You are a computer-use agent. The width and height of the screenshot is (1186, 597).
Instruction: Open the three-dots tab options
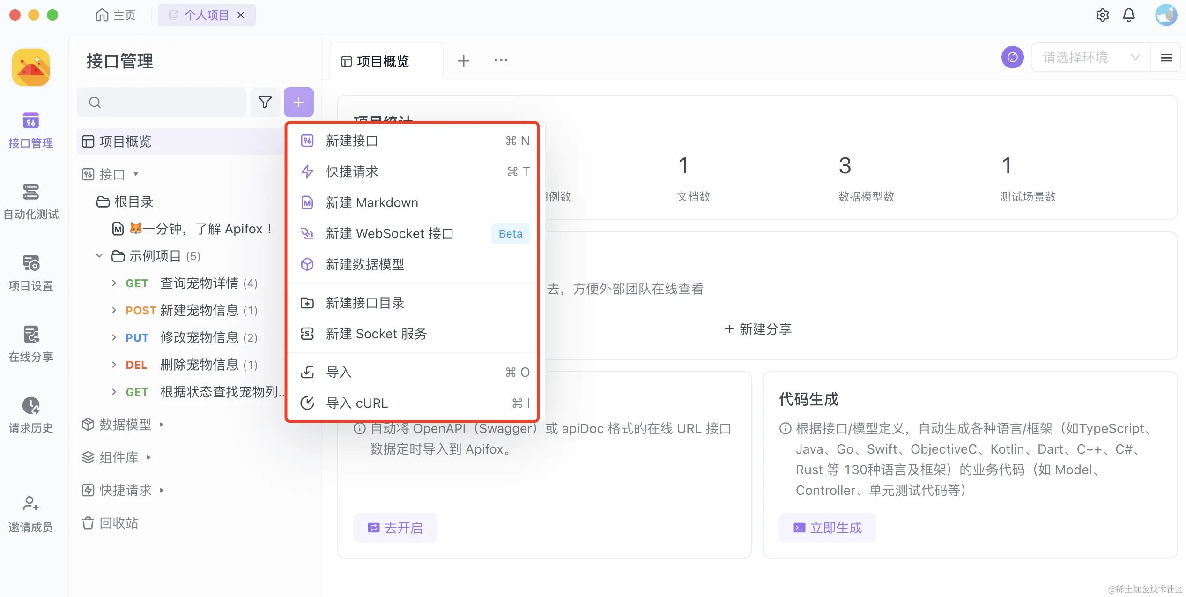pos(501,60)
